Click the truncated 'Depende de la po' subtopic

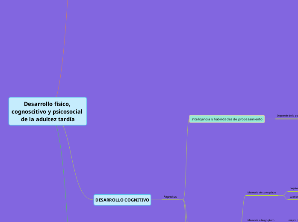(x=287, y=116)
